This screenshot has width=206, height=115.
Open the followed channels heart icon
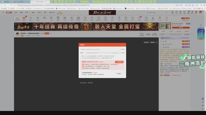pos(176,12)
